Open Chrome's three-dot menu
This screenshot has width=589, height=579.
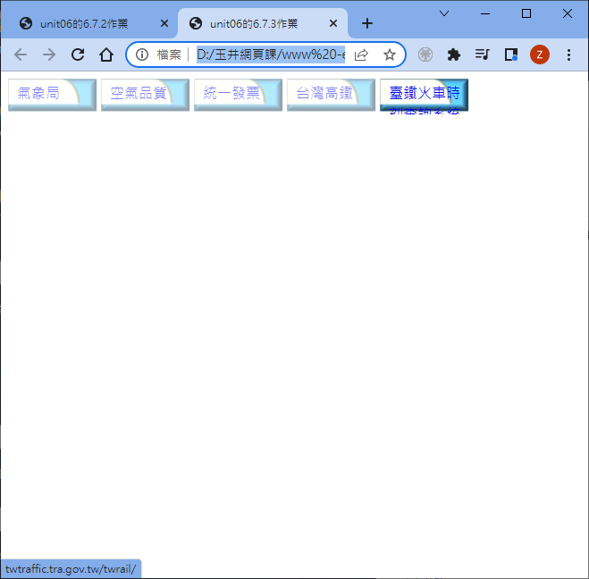[569, 55]
